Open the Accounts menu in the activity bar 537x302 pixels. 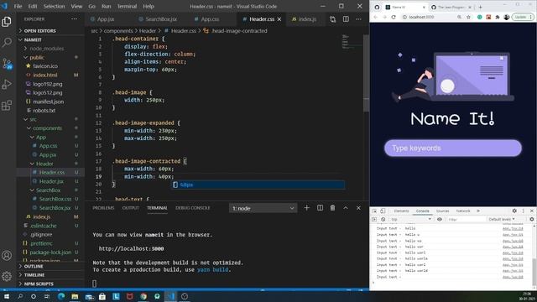[x=7, y=255]
